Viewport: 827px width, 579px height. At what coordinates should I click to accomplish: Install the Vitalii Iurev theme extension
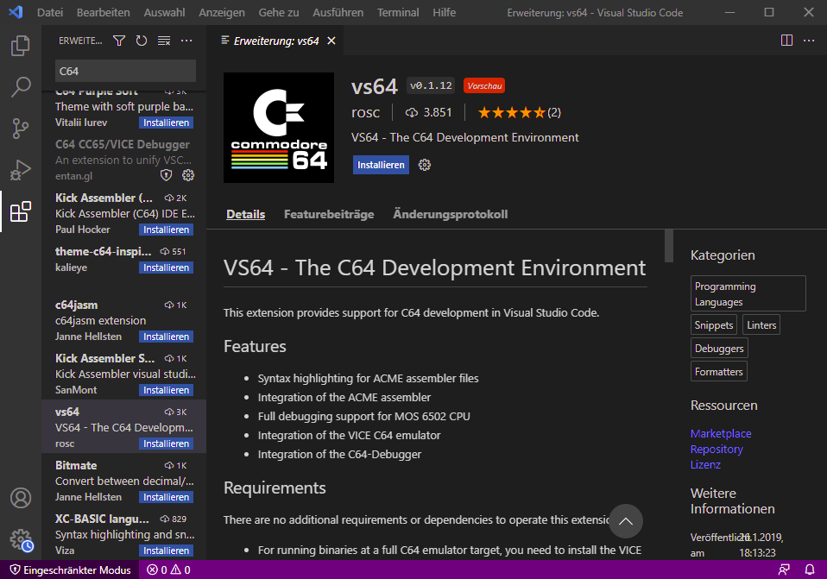166,123
